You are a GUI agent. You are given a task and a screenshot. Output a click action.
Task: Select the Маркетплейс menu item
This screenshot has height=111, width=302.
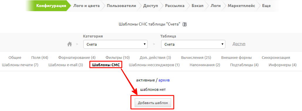tap(241, 6)
